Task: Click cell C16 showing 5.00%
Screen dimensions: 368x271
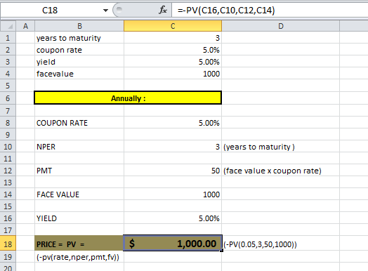Action: (173, 218)
